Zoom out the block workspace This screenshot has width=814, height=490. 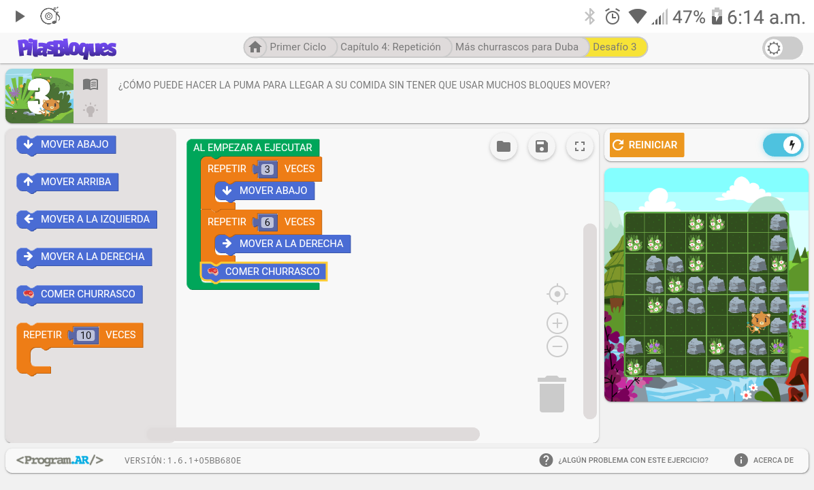(x=557, y=346)
